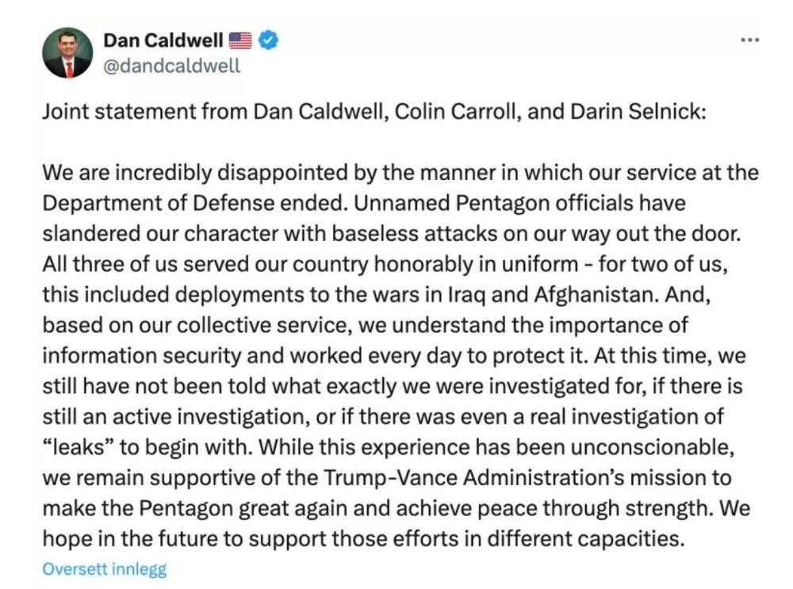Open Dan Caldwell's profile avatar photo

(x=67, y=52)
